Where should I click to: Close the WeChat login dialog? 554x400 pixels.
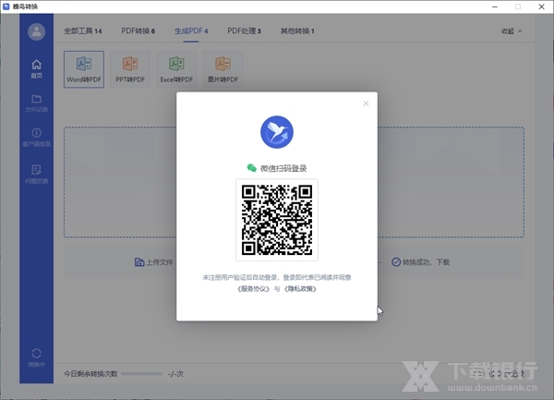click(366, 103)
